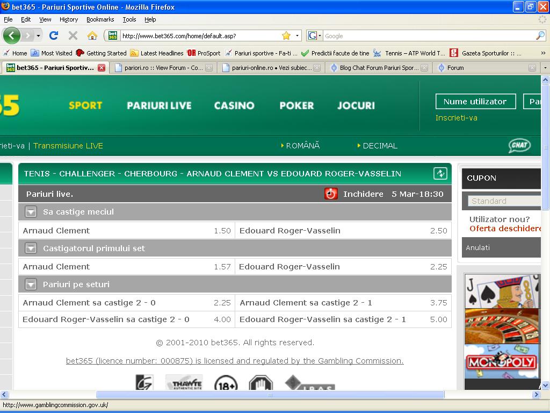Click the Inscrieti-va link under username
The height and width of the screenshot is (413, 550).
pyautogui.click(x=457, y=118)
